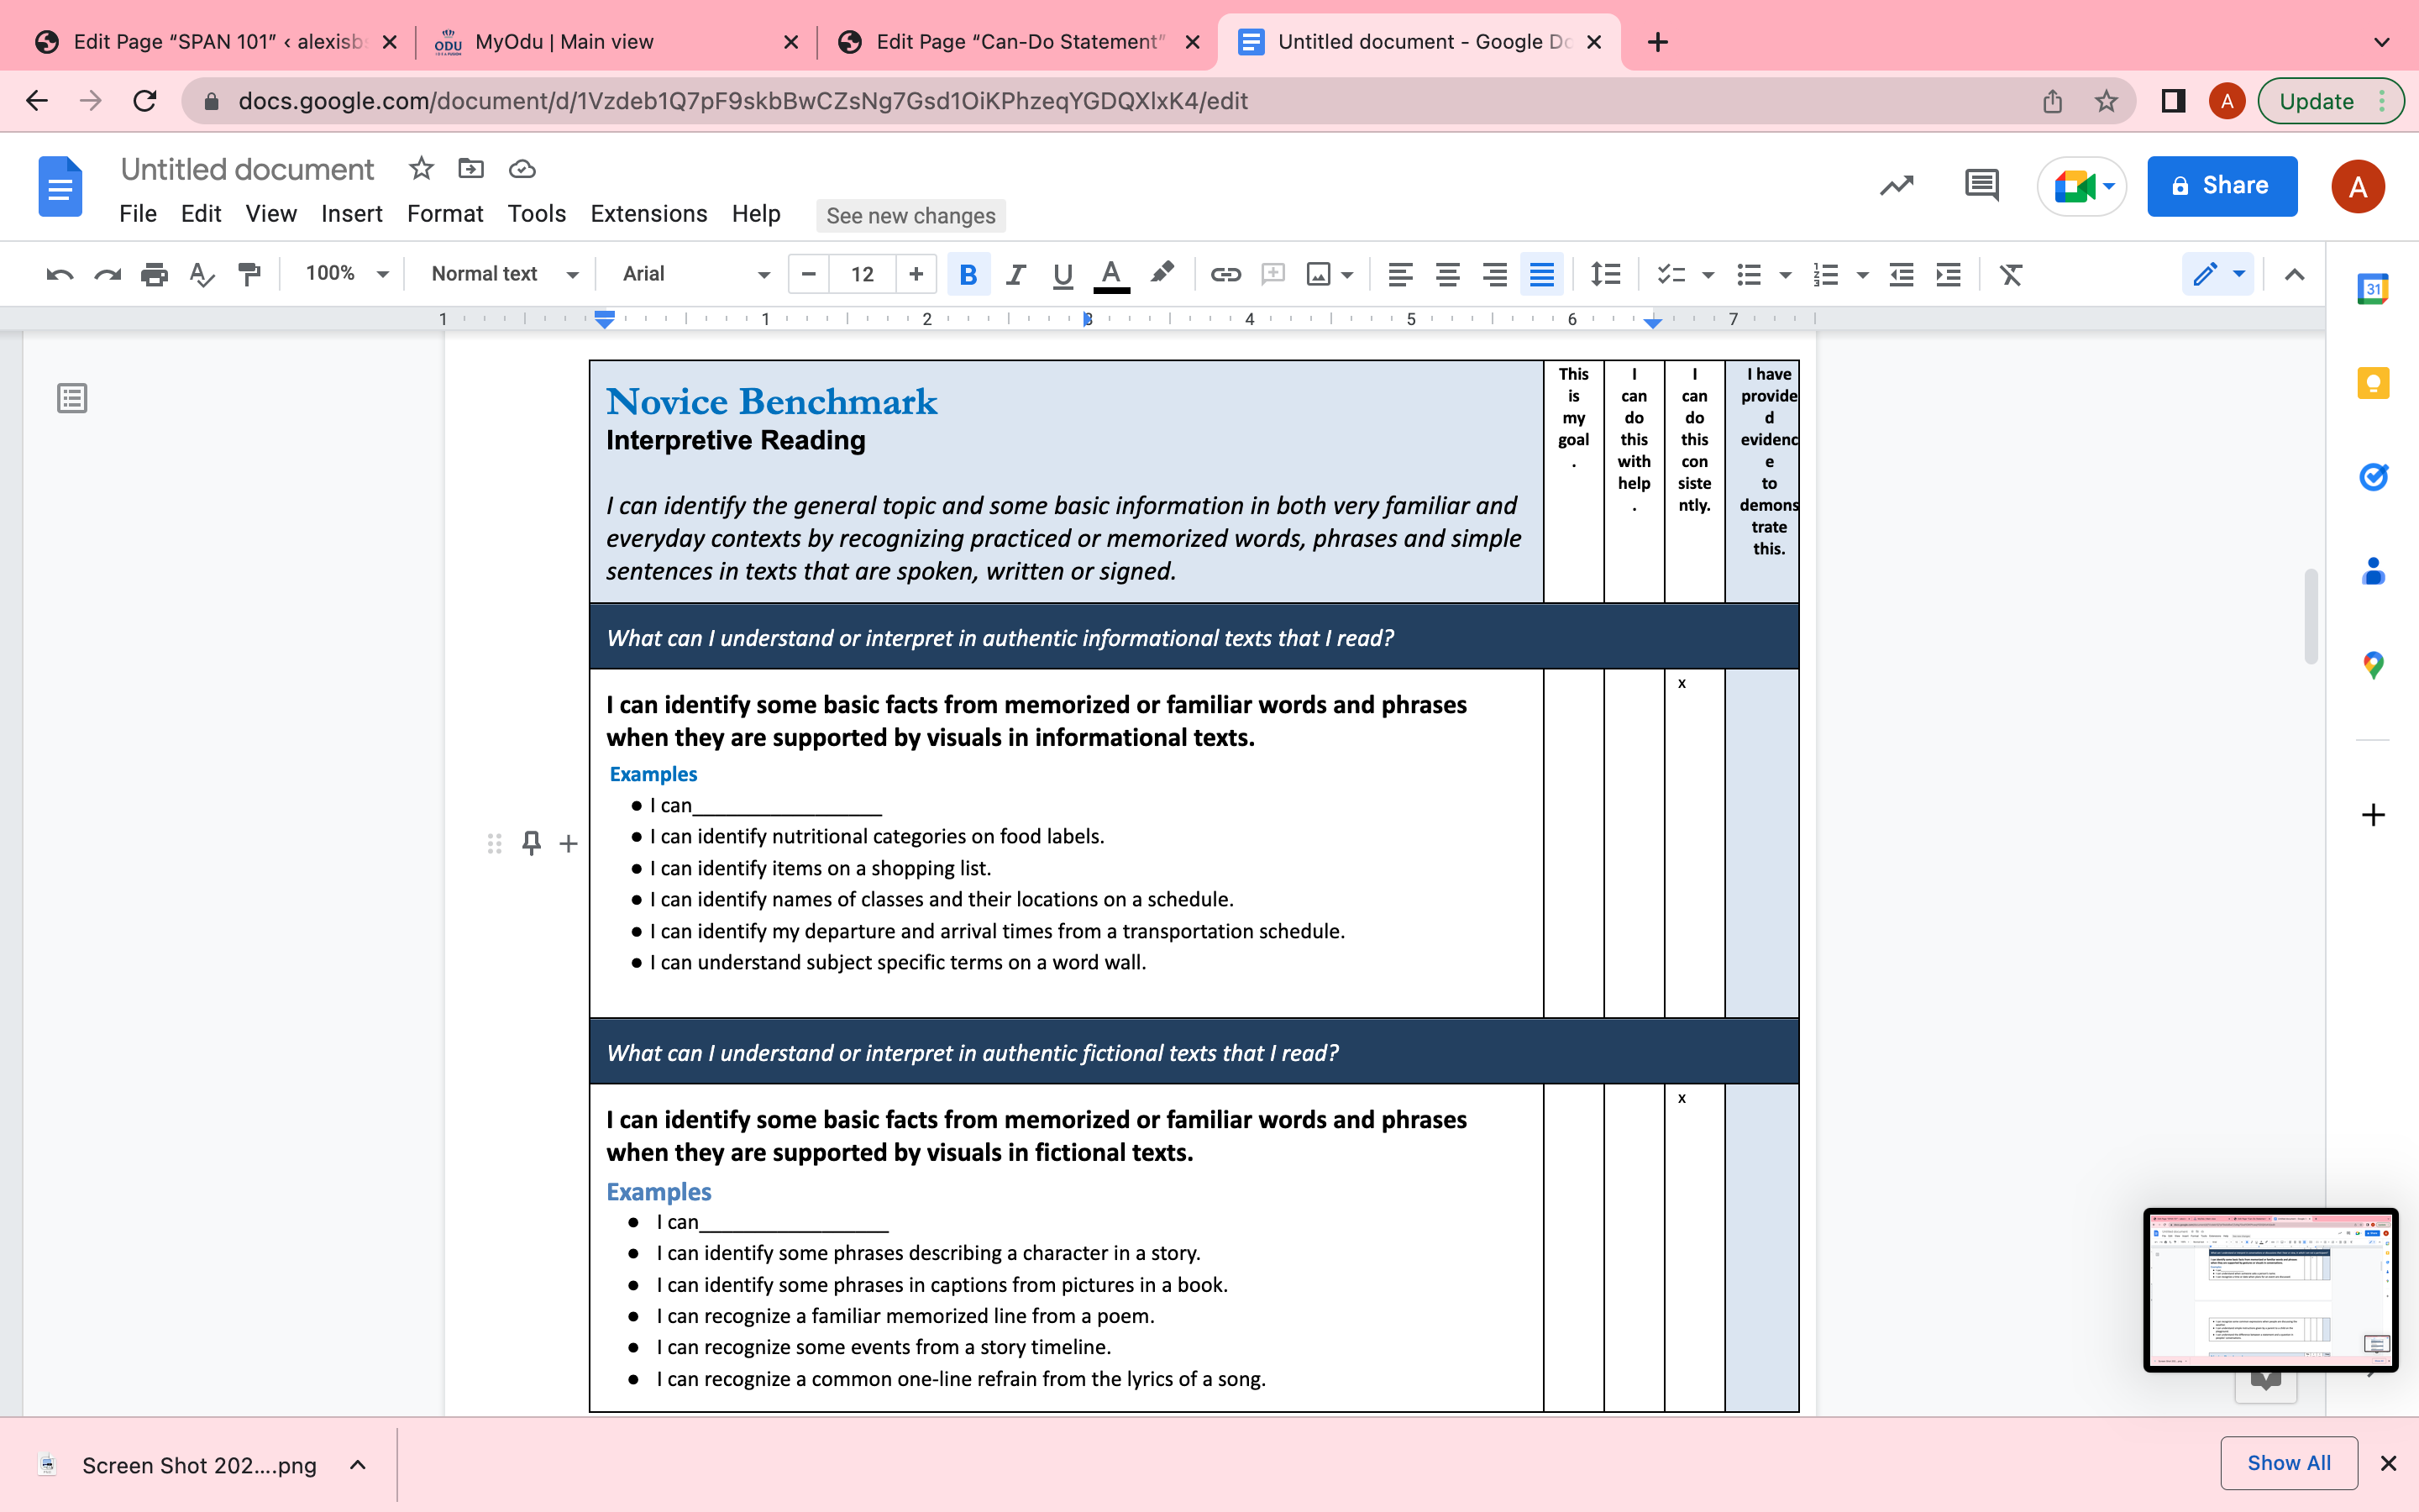The width and height of the screenshot is (2419, 1512).
Task: Open the comment history icon
Action: click(x=1981, y=186)
